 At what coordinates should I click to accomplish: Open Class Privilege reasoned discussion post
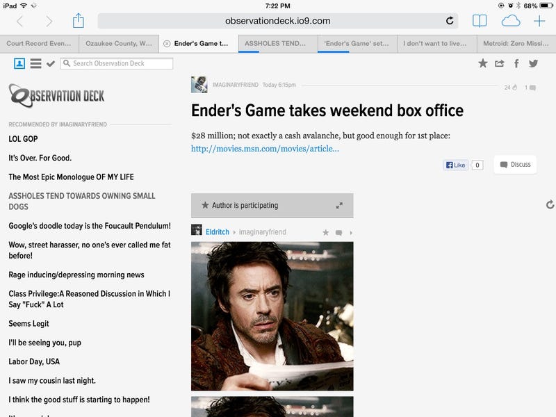[x=90, y=299]
